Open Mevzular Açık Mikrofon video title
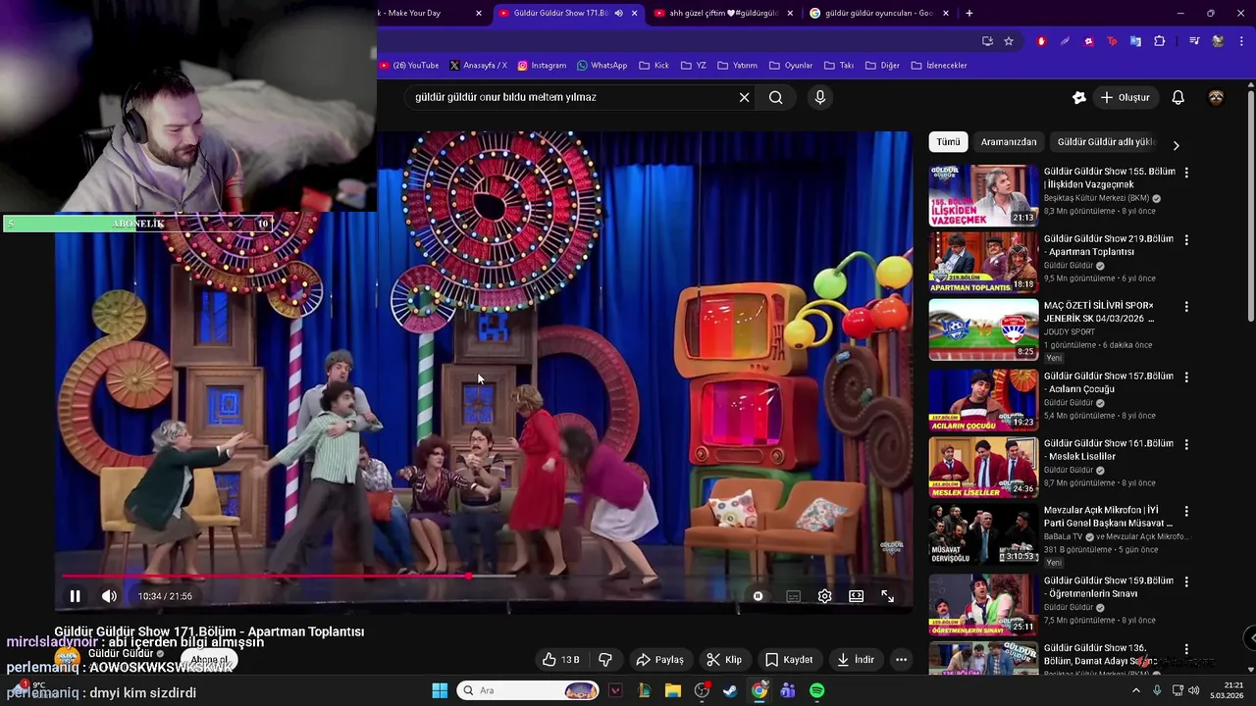The height and width of the screenshot is (706, 1256). (1109, 517)
